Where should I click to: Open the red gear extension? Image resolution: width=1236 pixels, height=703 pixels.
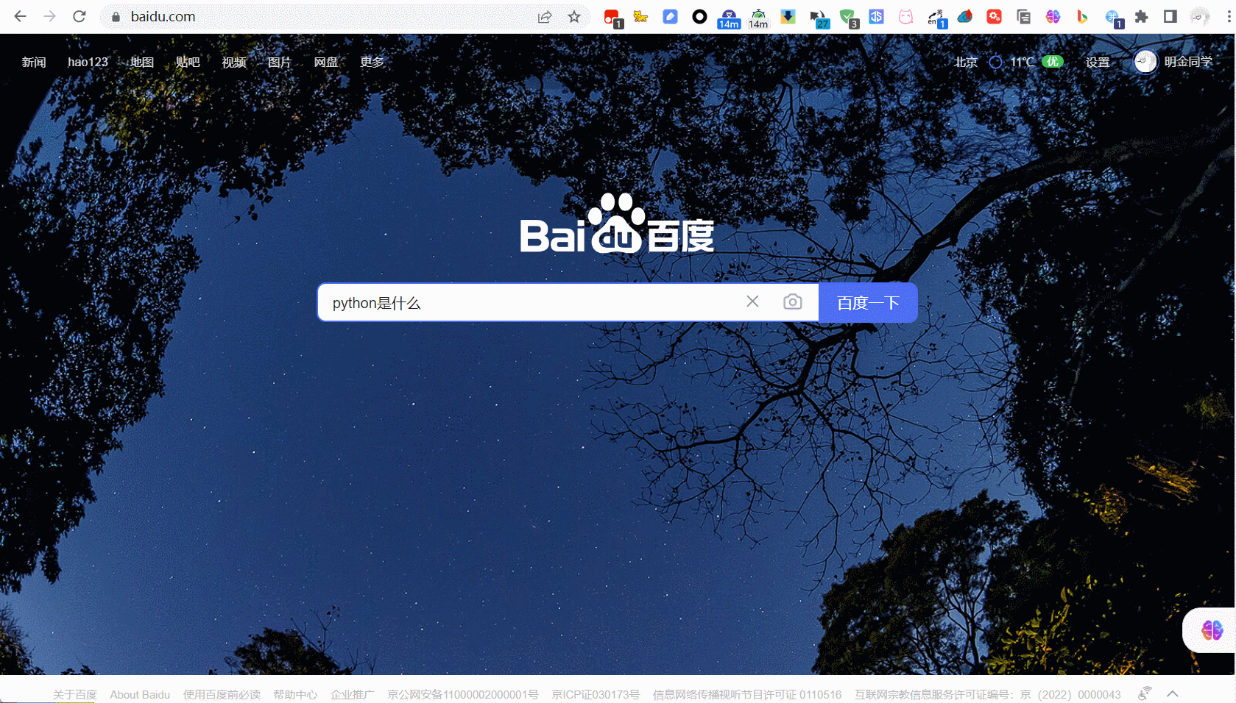[x=994, y=17]
